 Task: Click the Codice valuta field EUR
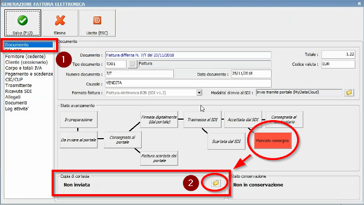tap(338, 64)
